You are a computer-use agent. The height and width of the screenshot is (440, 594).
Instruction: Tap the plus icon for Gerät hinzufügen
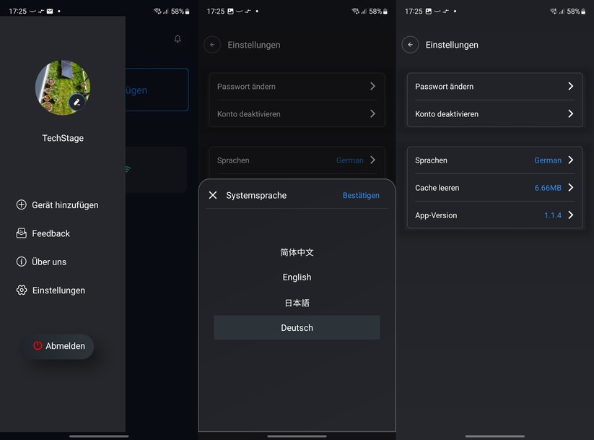22,204
